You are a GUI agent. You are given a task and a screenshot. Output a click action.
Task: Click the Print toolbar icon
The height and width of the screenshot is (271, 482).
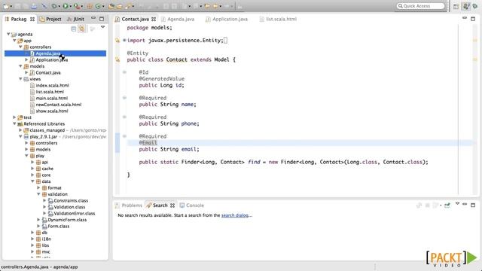pos(34,6)
